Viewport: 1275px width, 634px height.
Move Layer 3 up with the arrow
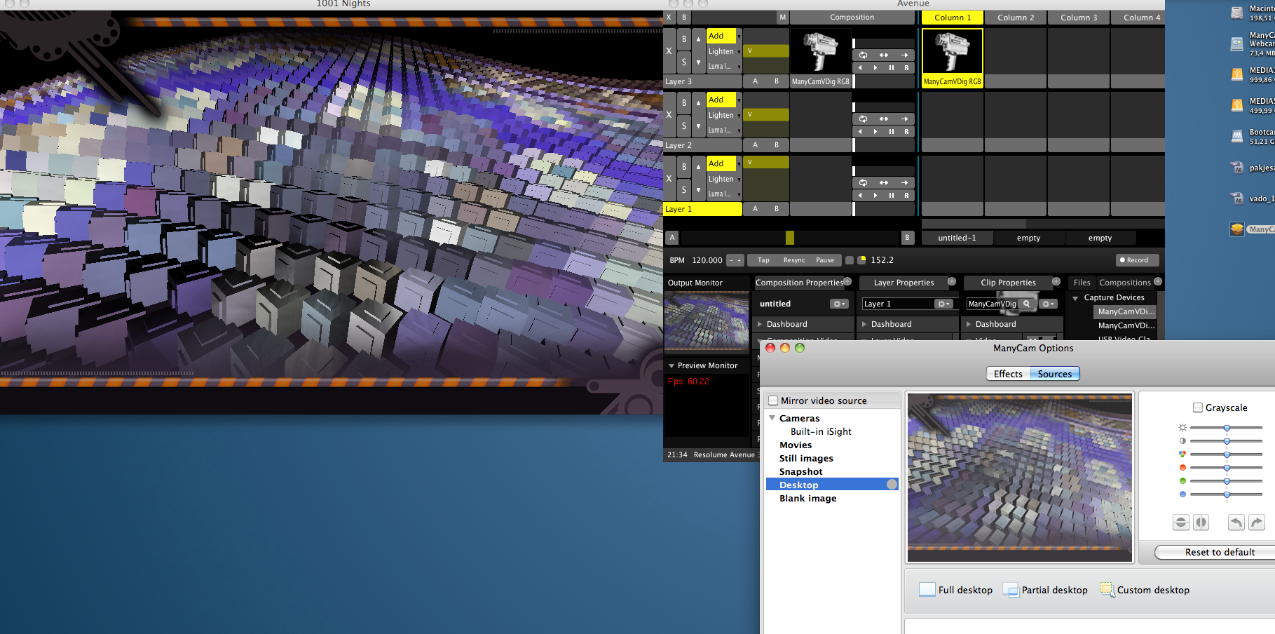[698, 39]
